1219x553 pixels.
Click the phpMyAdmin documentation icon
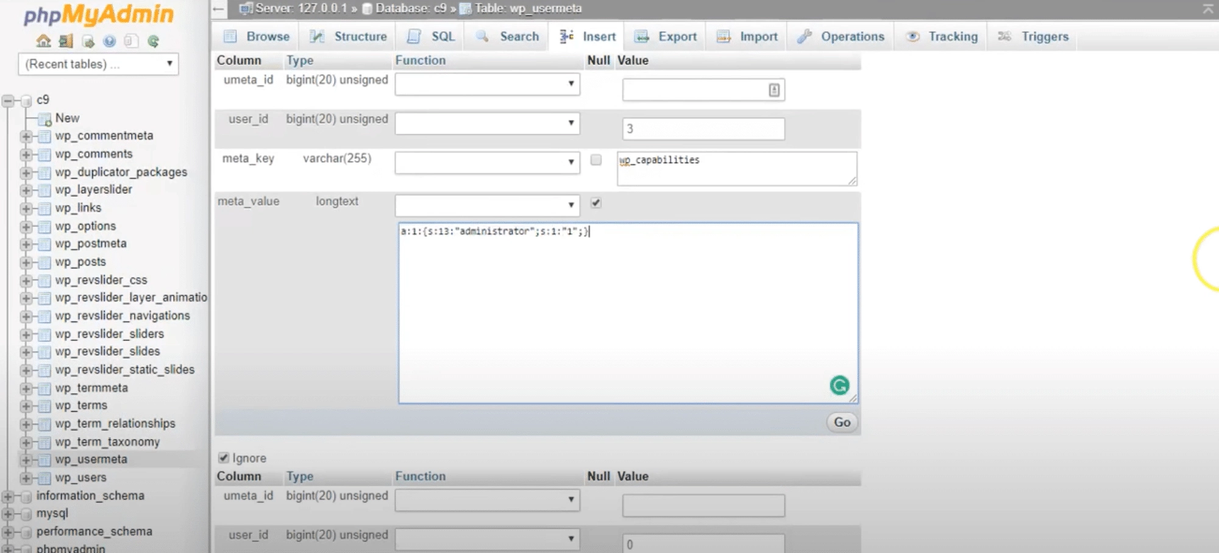click(109, 41)
